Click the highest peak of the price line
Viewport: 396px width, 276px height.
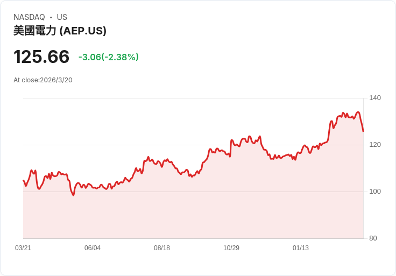358,112
